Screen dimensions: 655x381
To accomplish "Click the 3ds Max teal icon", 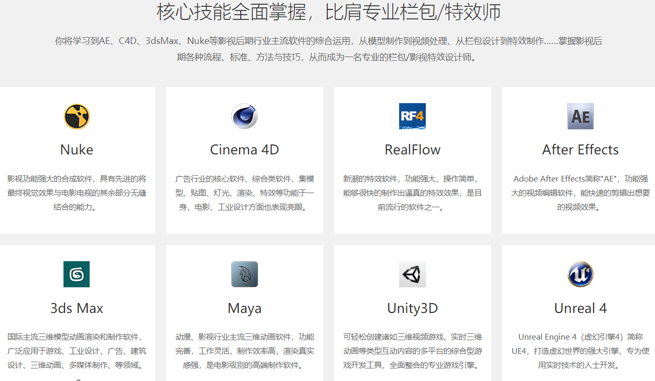I will (77, 274).
